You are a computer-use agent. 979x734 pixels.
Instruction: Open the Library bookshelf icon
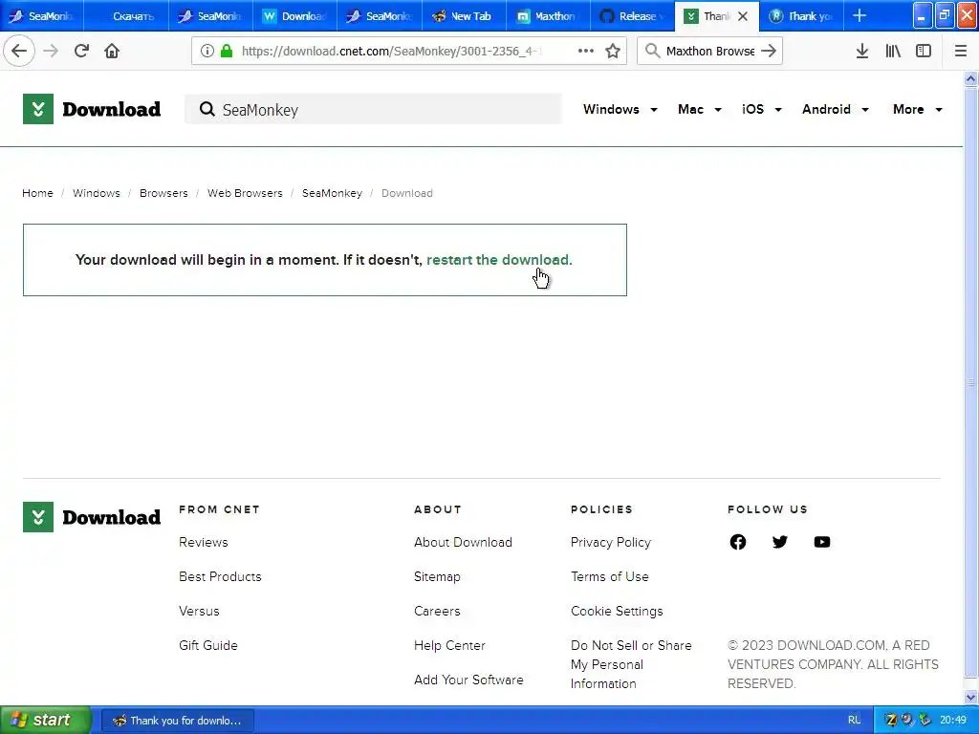(893, 52)
